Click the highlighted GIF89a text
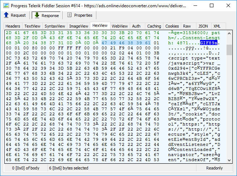This screenshot has height=176, width=237. coord(210,43)
